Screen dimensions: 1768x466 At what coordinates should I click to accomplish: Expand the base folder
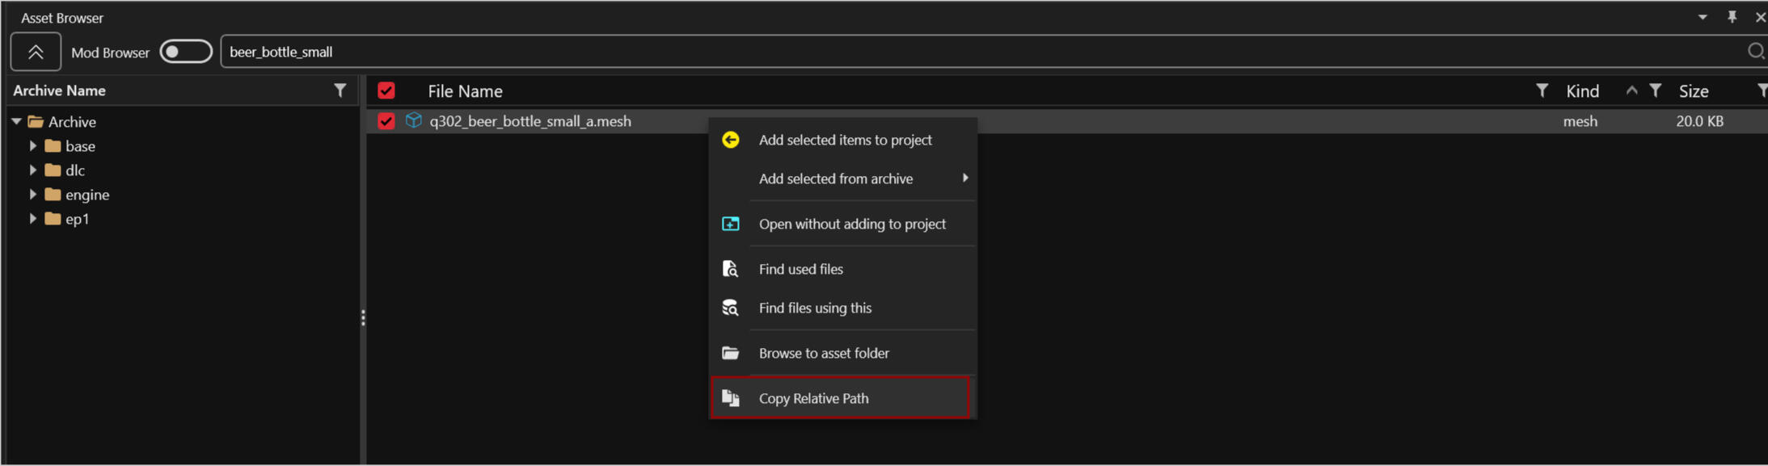tap(33, 146)
